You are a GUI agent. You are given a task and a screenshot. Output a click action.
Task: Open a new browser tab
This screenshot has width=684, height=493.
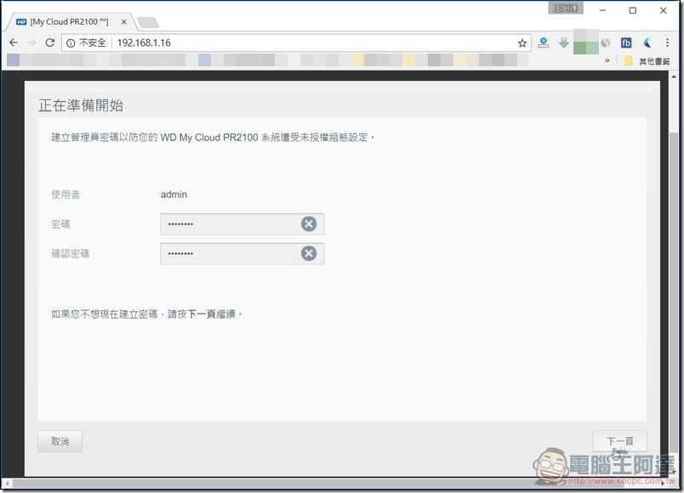(148, 22)
